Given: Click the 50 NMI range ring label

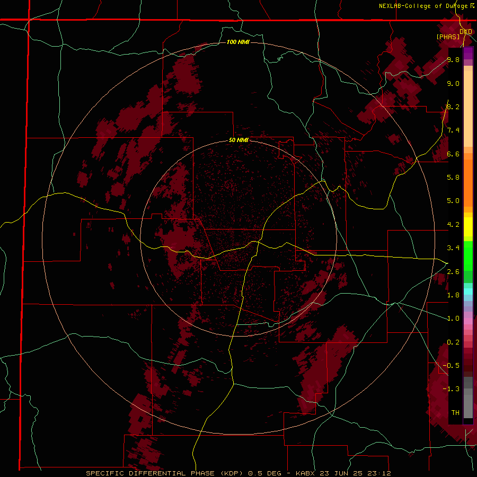Looking at the screenshot, I should [238, 140].
